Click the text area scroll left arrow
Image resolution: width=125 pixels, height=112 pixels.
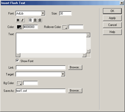18,55
